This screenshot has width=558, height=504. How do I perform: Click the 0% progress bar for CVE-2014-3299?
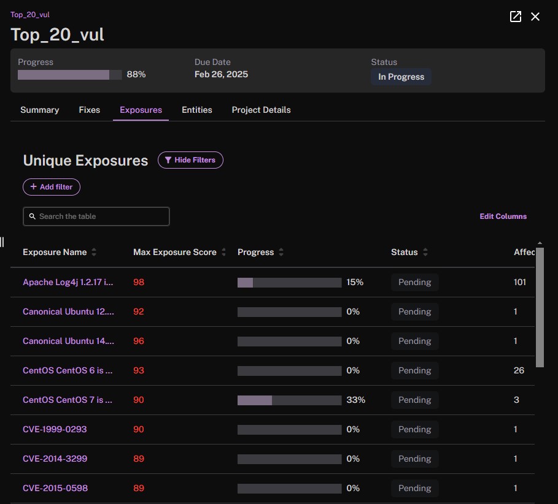pyautogui.click(x=289, y=459)
